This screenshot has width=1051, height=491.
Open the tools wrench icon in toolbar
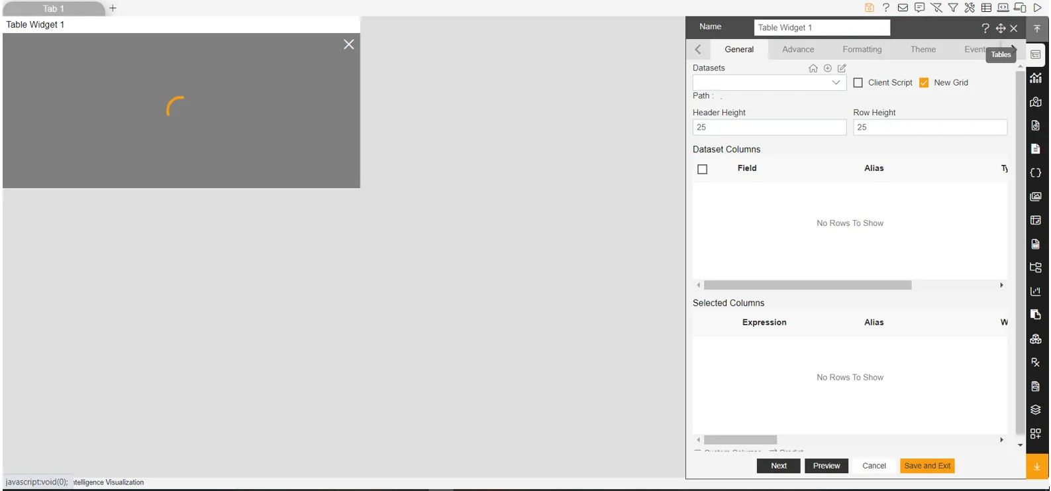(x=970, y=8)
